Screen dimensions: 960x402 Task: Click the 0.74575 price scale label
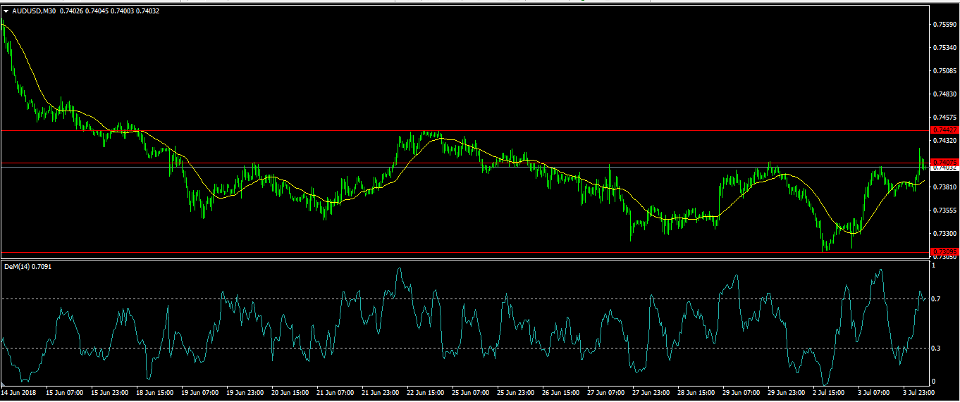pos(944,118)
